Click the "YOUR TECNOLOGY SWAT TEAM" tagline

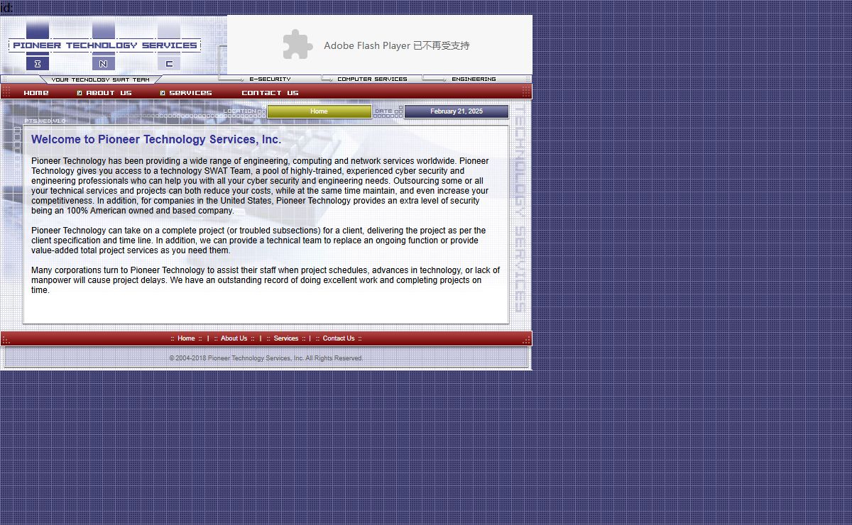pyautogui.click(x=101, y=80)
